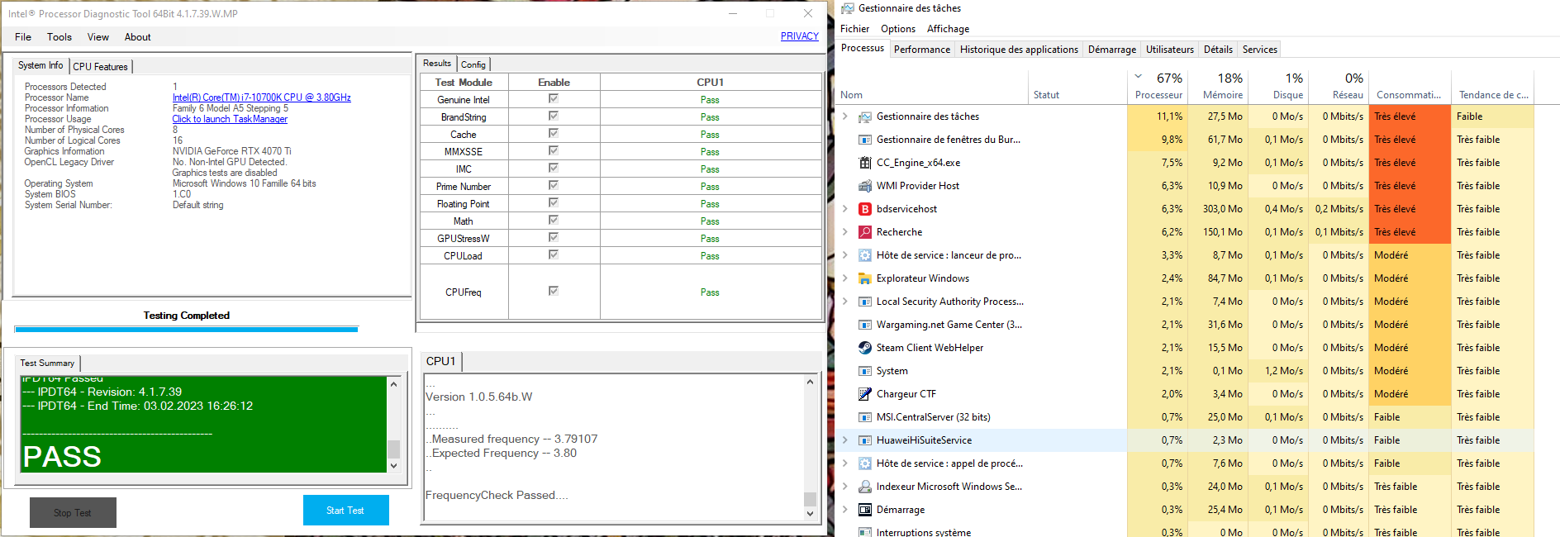Open the Tools menu
The height and width of the screenshot is (537, 1560).
(x=59, y=37)
